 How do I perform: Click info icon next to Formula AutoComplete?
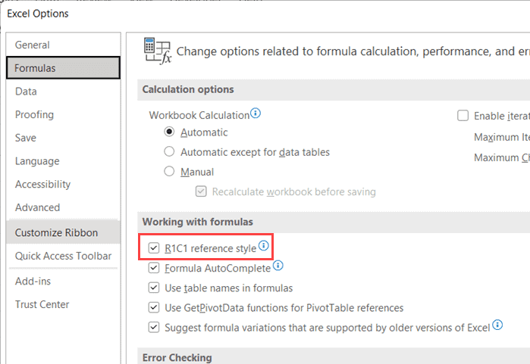point(278,266)
